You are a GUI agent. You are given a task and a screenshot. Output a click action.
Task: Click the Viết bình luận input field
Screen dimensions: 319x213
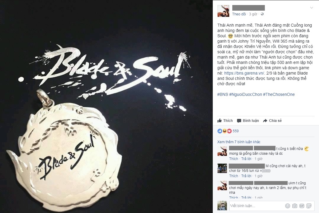coord(256,206)
